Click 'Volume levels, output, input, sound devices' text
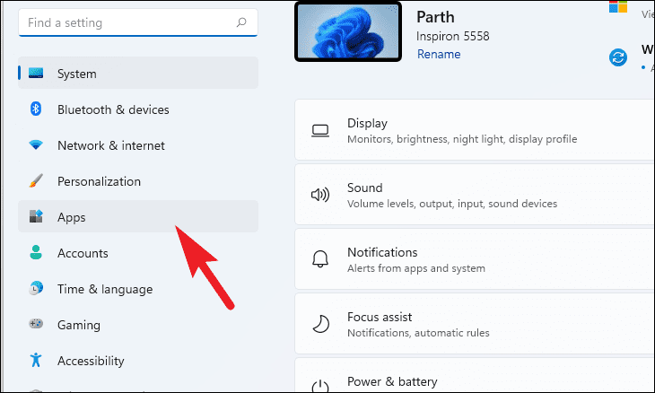This screenshot has width=655, height=393. (x=452, y=204)
